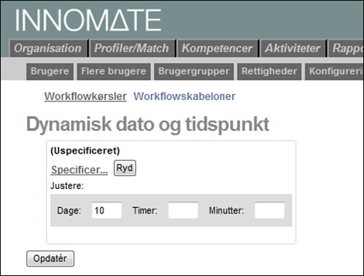364x276 pixels.
Task: Open the Workflowskabeloner link
Action: tap(184, 96)
